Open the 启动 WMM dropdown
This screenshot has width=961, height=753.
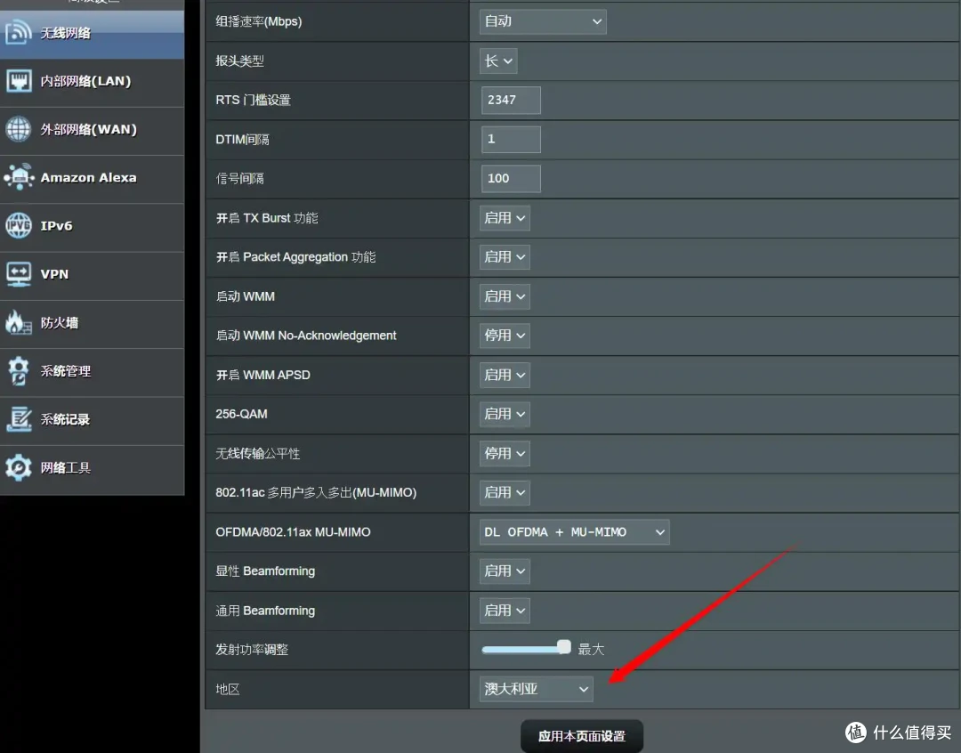click(x=505, y=296)
